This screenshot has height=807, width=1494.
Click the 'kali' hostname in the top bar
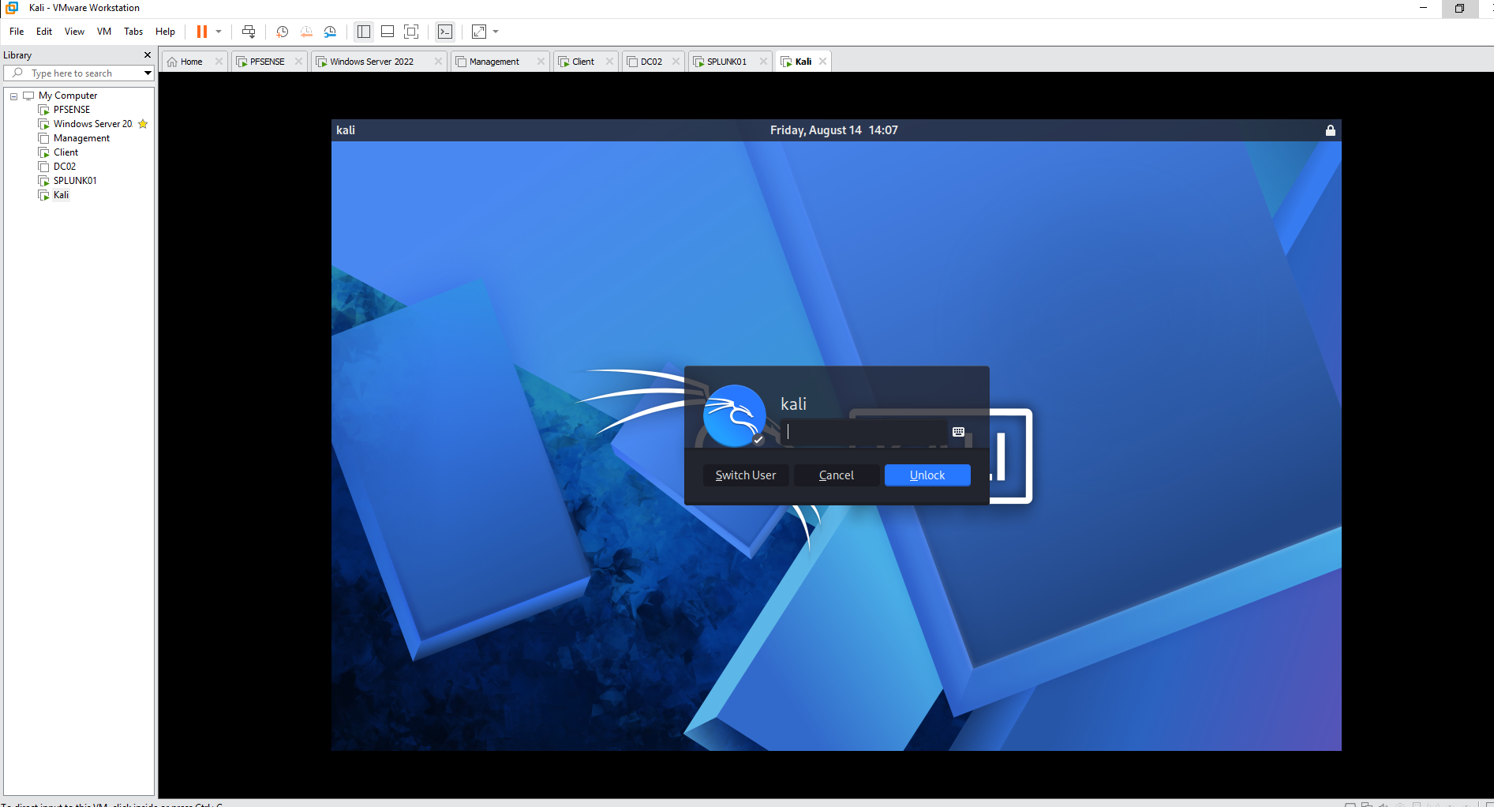pyautogui.click(x=346, y=130)
